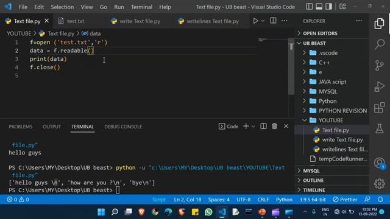Switch to write Text file.py tab
The height and width of the screenshot is (219, 390).
(x=140, y=21)
